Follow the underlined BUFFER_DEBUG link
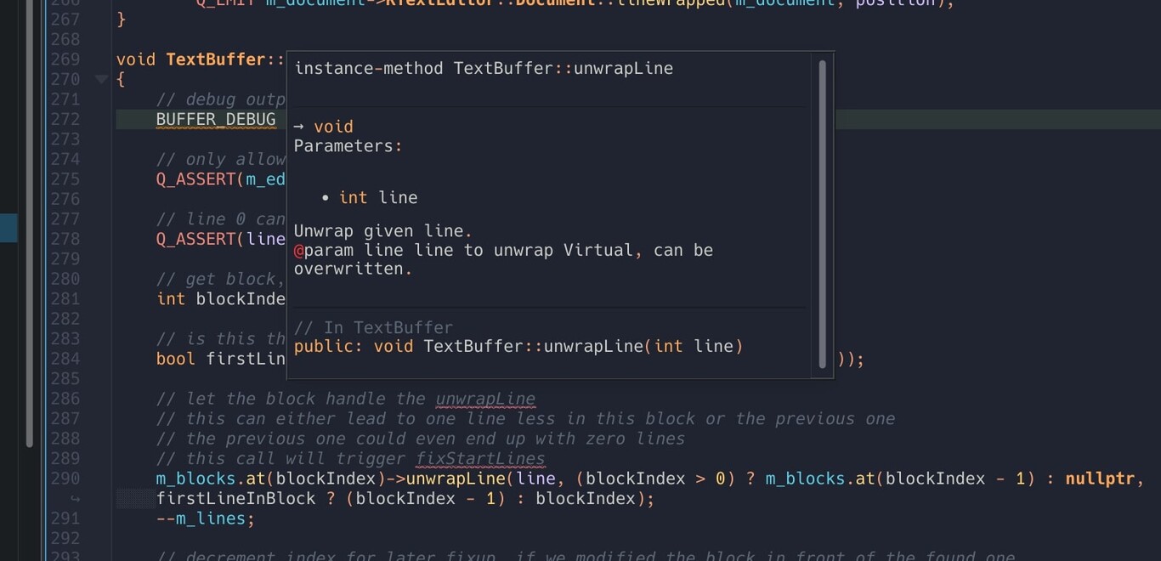 [216, 119]
